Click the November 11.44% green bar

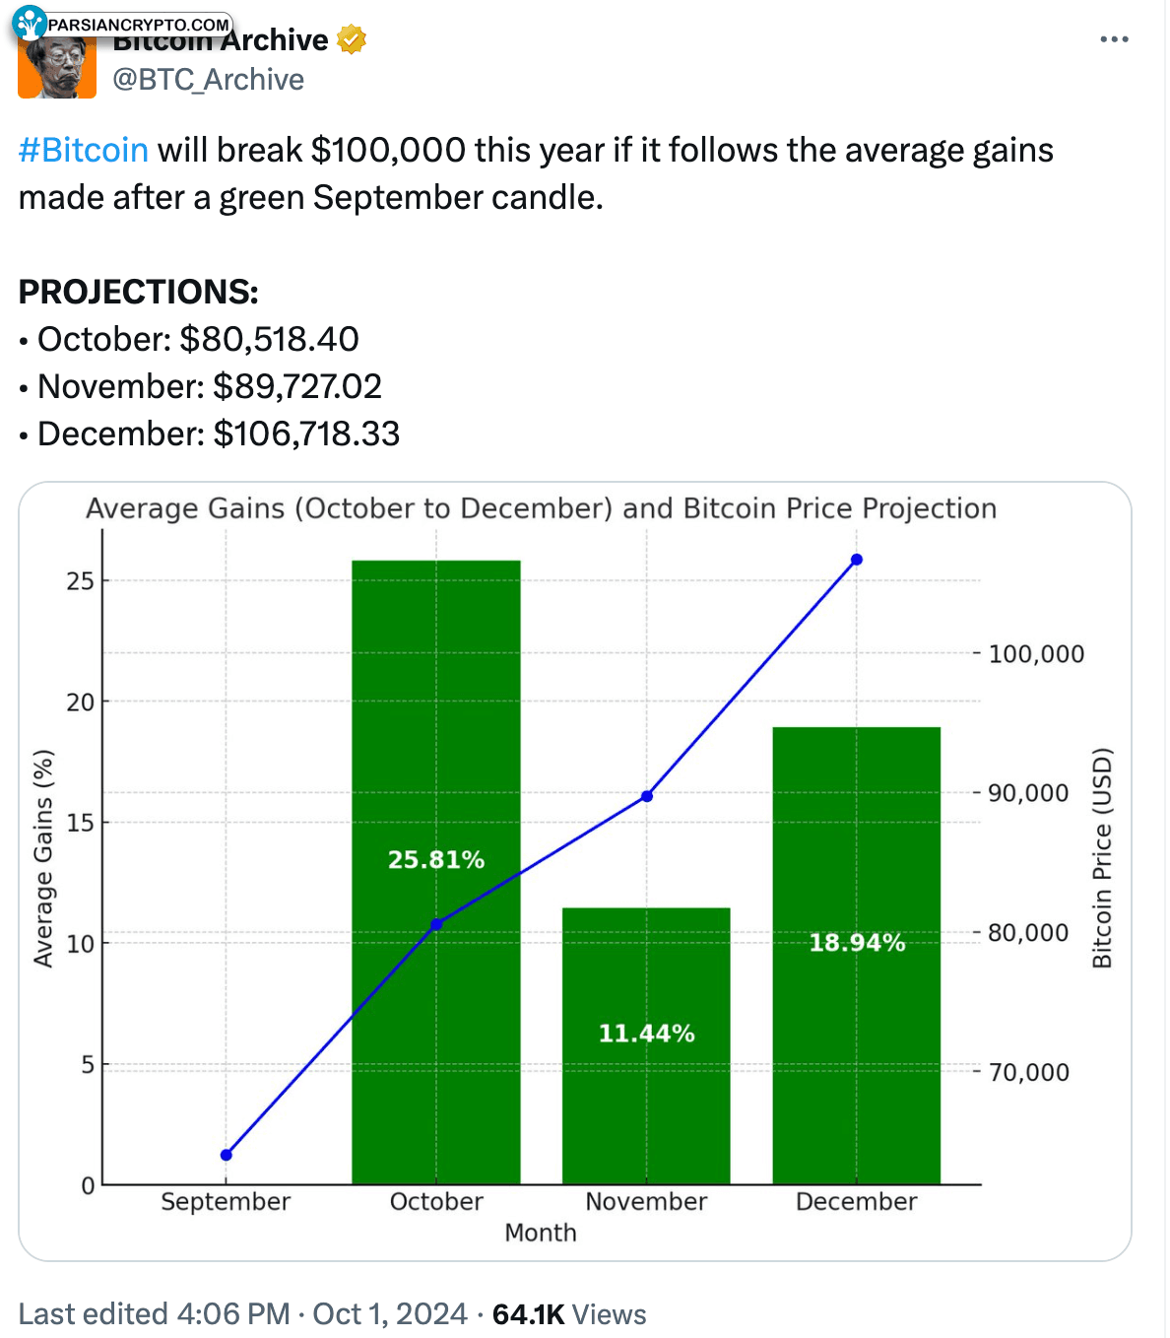(646, 1045)
